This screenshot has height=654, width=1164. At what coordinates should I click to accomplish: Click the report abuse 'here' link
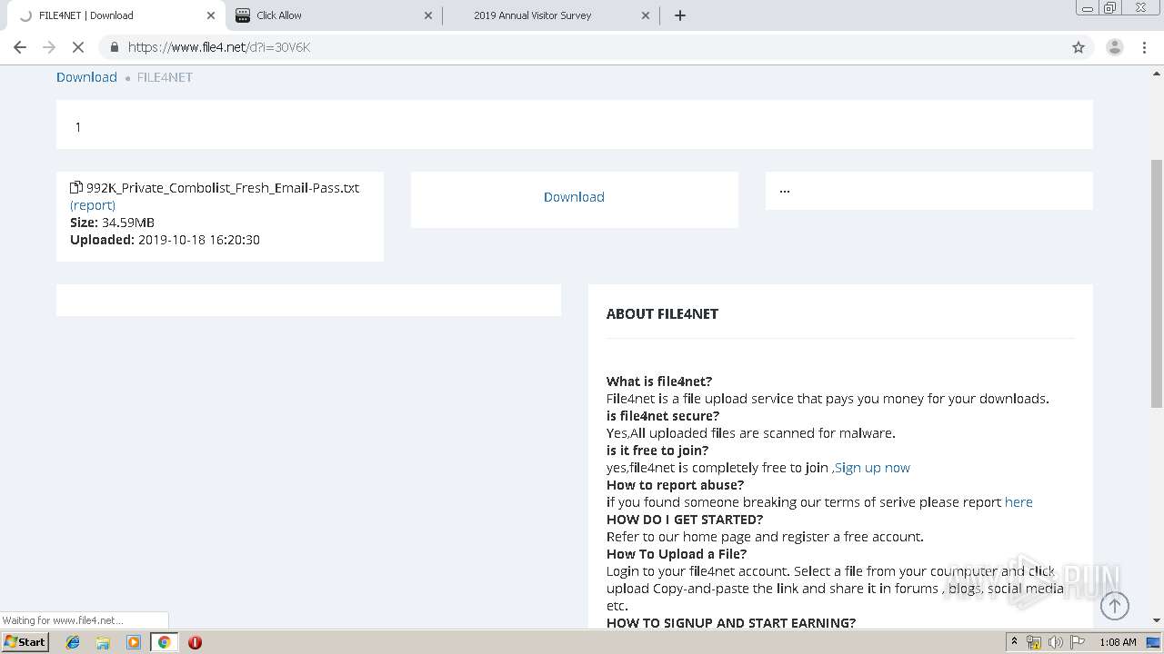pyautogui.click(x=1018, y=502)
